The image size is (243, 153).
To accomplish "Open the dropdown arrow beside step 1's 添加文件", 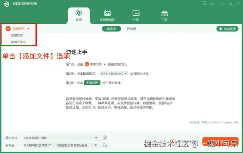I will (x=104, y=65).
